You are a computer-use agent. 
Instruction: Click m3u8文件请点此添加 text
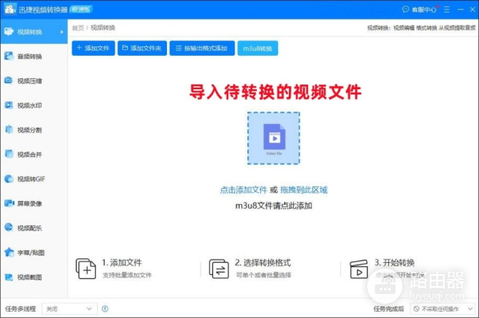274,206
